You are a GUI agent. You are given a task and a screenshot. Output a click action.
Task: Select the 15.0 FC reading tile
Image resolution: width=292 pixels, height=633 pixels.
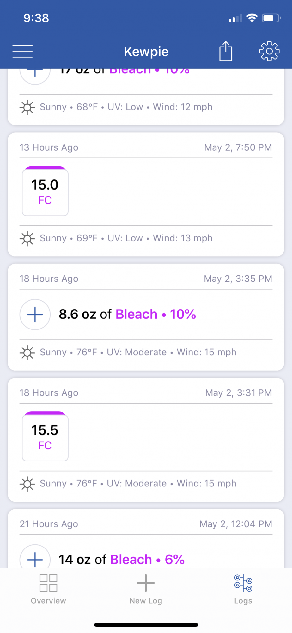(45, 191)
